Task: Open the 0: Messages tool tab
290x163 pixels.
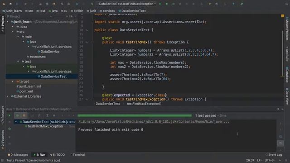Action: pyautogui.click(x=18, y=155)
